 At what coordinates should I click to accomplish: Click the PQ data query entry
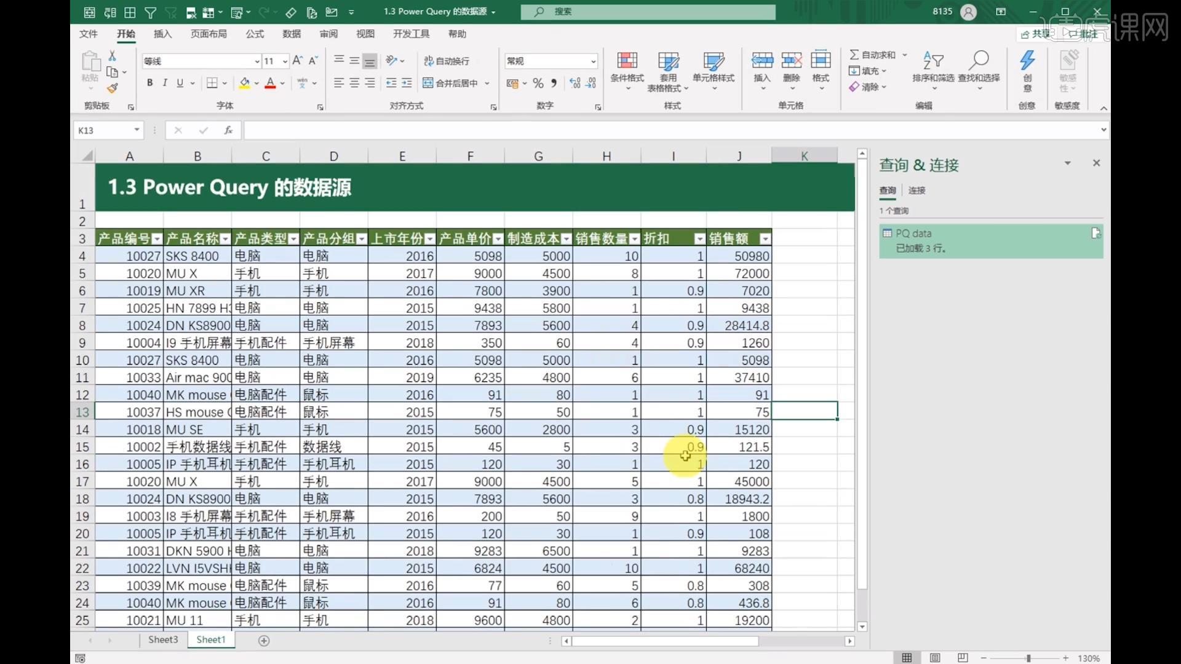915,233
